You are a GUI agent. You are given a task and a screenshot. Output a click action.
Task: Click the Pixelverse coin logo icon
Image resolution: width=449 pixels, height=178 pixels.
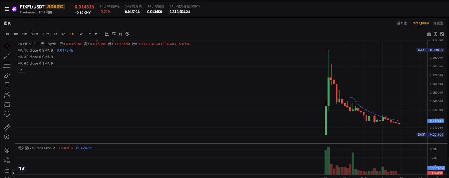click(15, 9)
